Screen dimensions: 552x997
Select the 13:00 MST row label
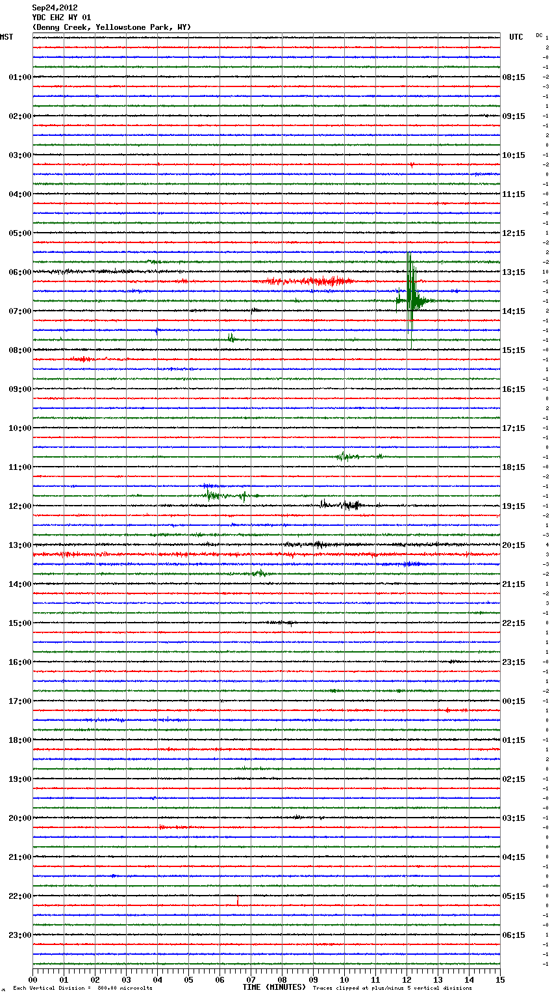point(20,545)
